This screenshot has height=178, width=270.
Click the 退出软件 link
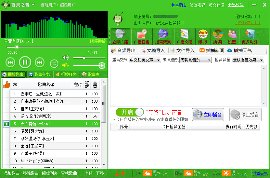coord(236,5)
